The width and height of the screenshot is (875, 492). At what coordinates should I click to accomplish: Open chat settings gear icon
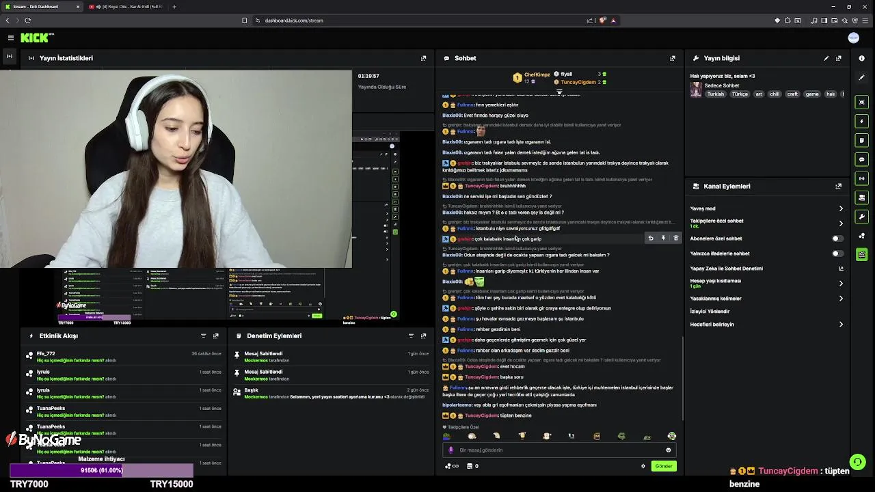click(x=643, y=466)
